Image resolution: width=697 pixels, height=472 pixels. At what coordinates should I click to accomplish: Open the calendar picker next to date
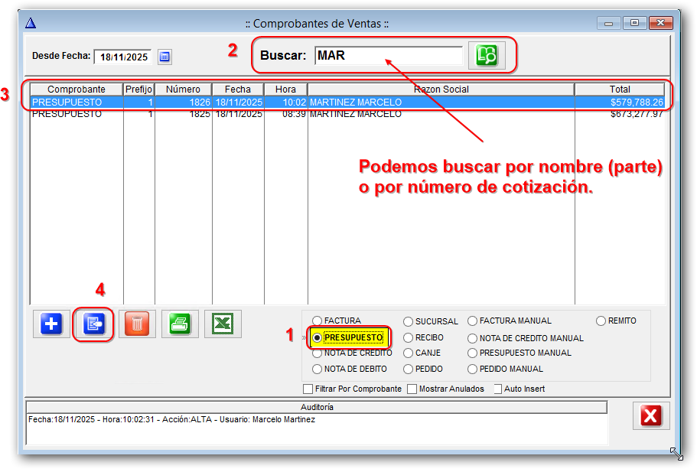[164, 57]
